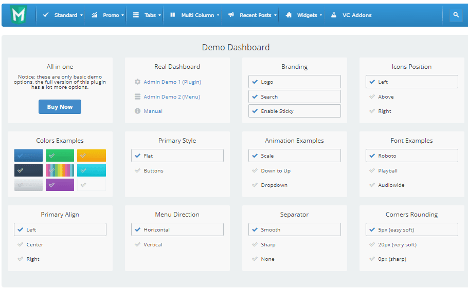Pick the rainbow striped color swatch
Screen dimensions: 468x290
point(60,170)
